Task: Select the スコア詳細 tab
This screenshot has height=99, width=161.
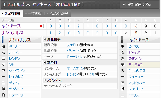Action: [12, 14]
